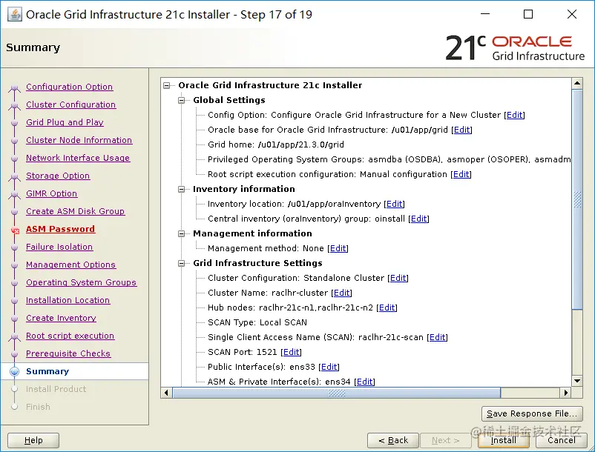Edit the Cluster Configuration Standalone Cluster

(398, 278)
